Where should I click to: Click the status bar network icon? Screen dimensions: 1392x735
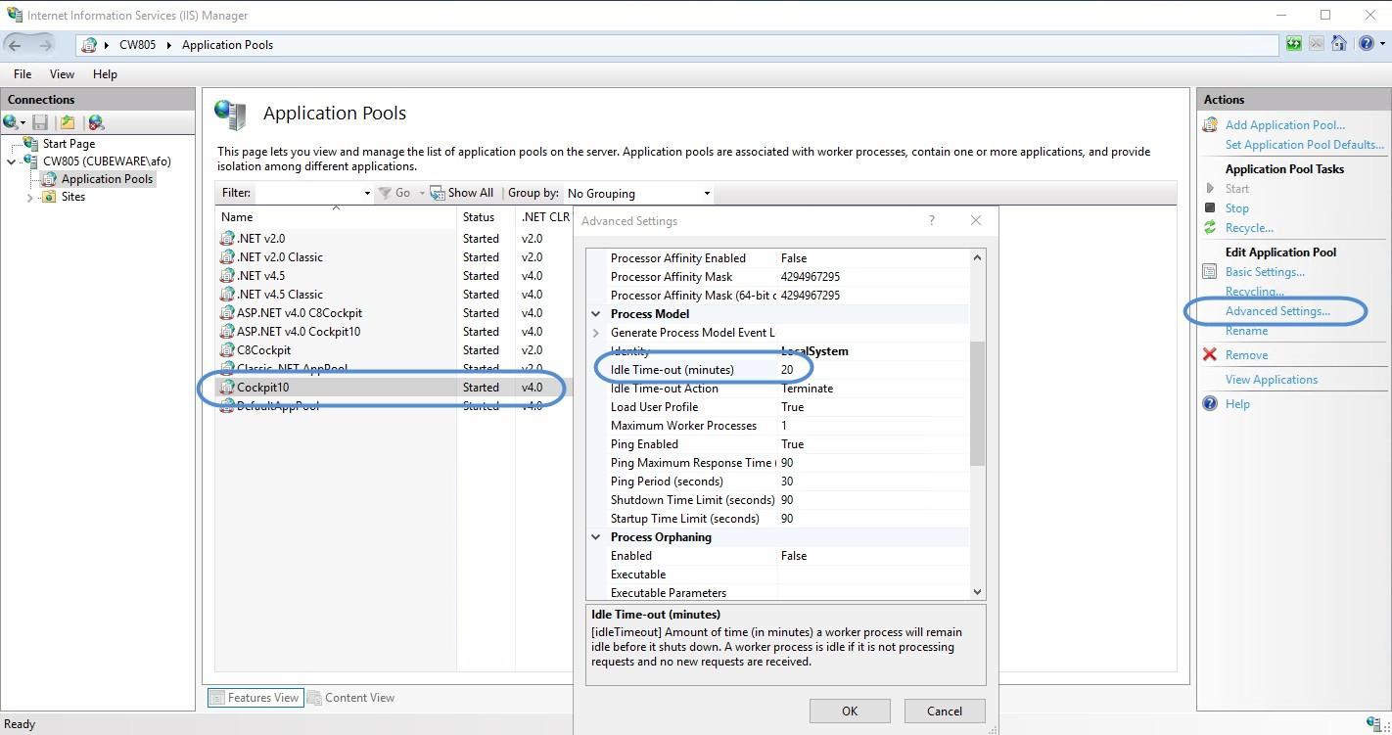(1374, 724)
